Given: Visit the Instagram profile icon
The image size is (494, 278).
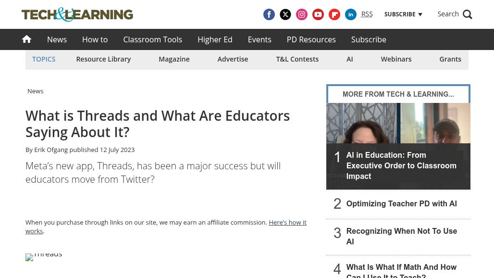Looking at the screenshot, I should 301,14.
